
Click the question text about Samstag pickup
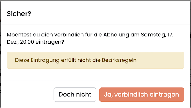pyautogui.click(x=90, y=38)
